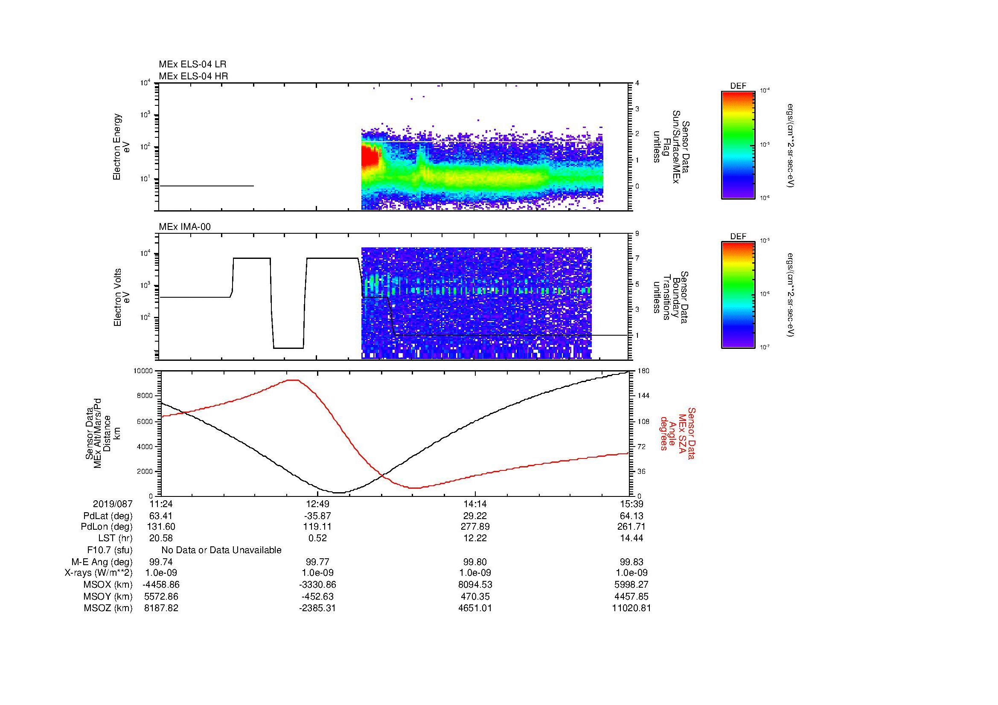Click the LST value '12.22'

pyautogui.click(x=475, y=538)
